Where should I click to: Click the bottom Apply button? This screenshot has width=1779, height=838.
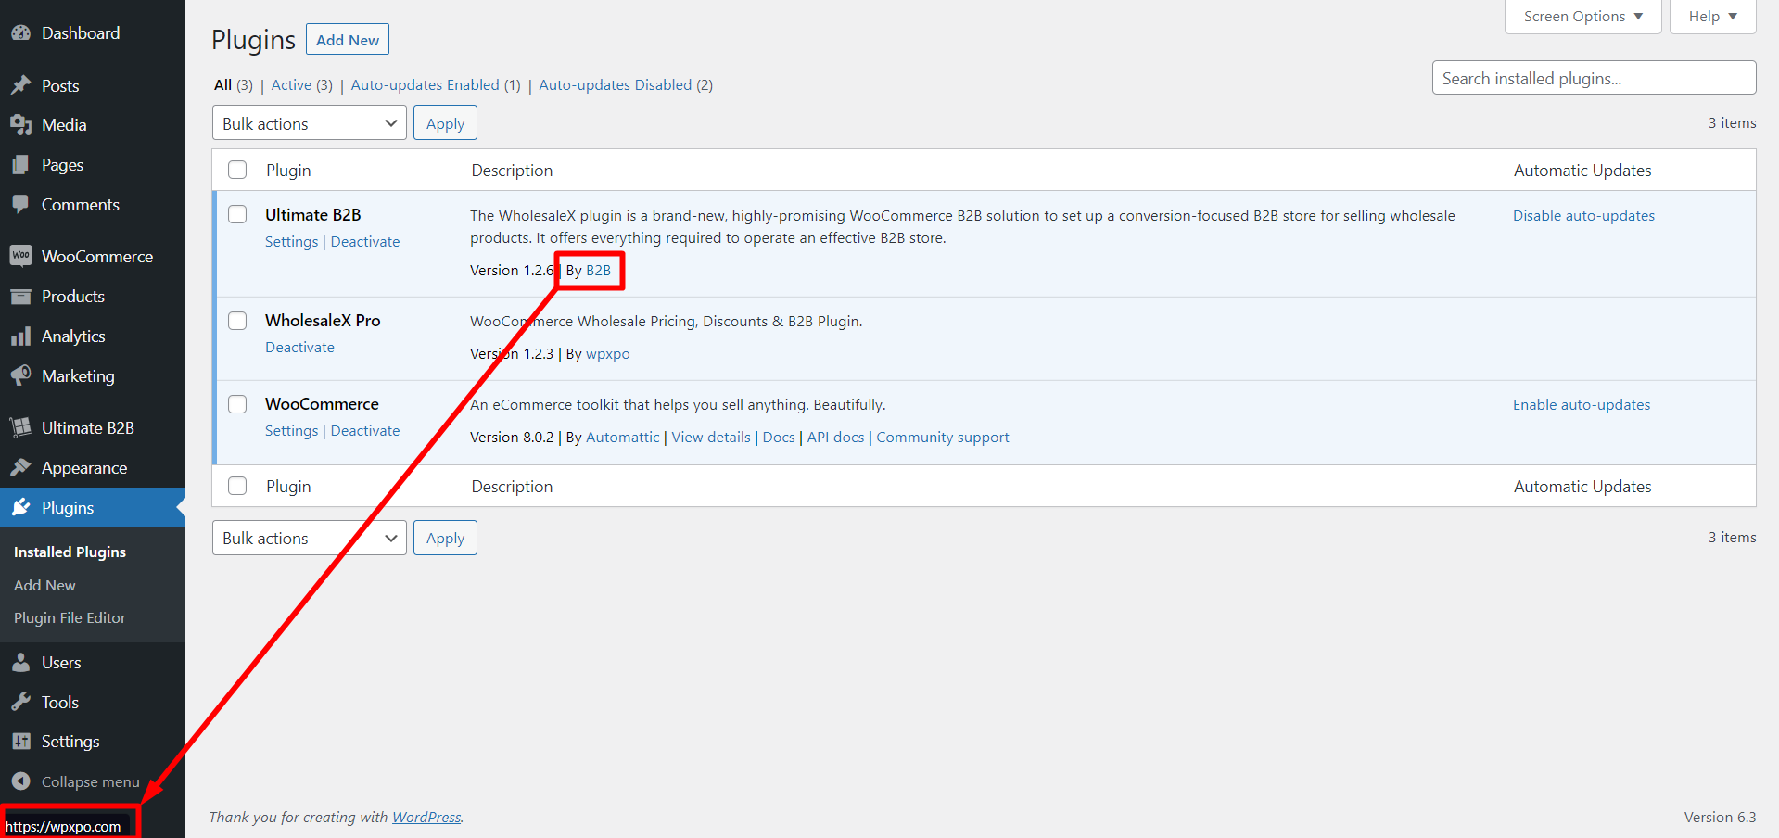pyautogui.click(x=445, y=538)
